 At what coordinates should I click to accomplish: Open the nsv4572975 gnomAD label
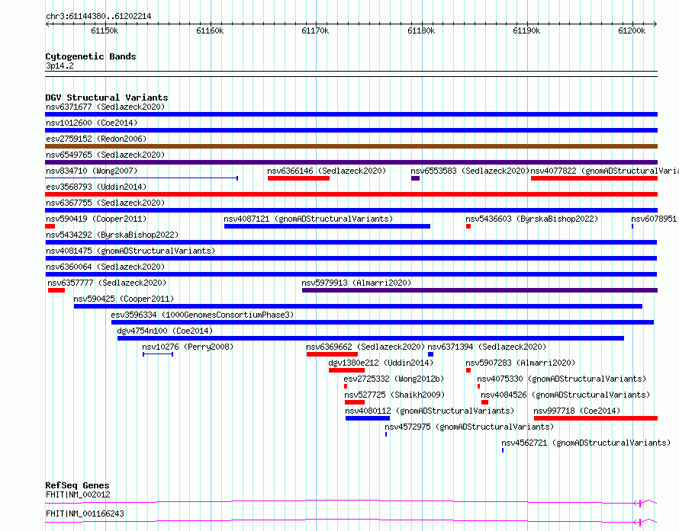pyautogui.click(x=469, y=427)
